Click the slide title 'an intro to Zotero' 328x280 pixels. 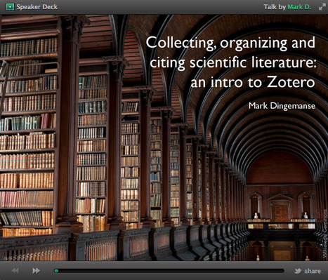click(x=253, y=82)
